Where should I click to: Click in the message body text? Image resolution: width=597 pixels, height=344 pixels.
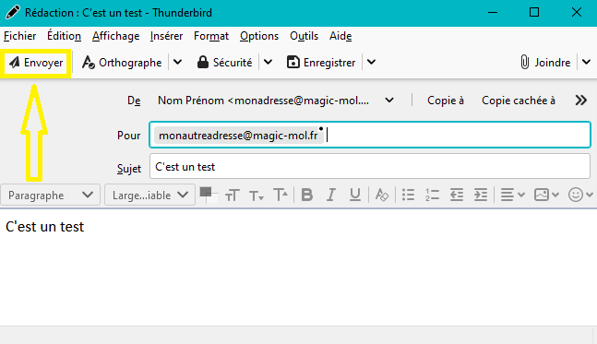point(44,227)
